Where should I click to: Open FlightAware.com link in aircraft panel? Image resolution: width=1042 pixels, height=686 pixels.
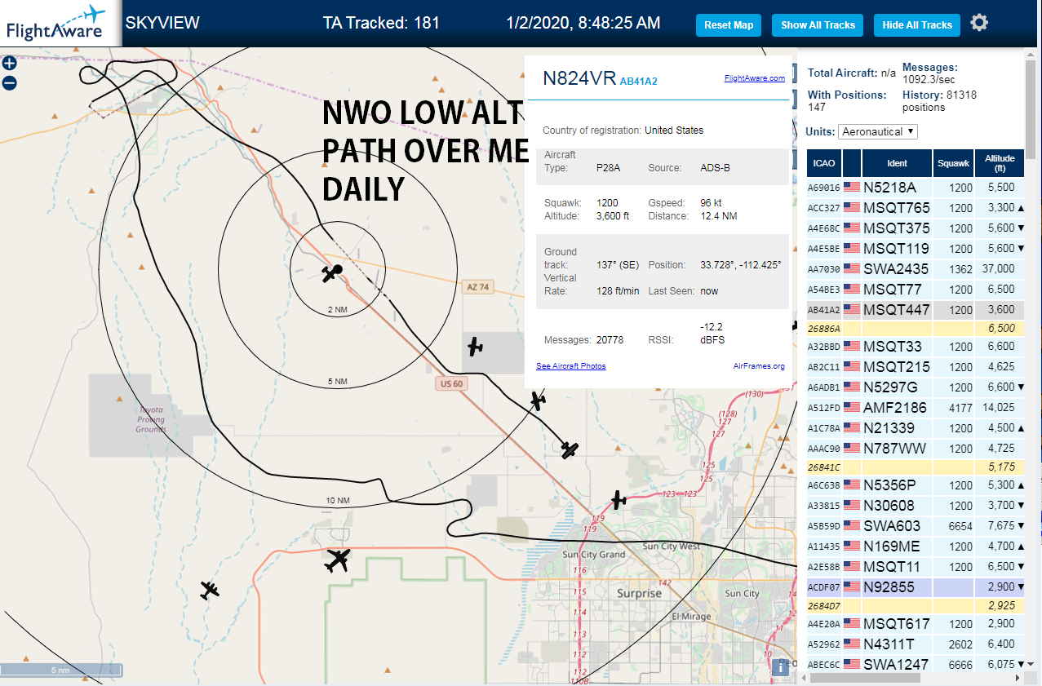(754, 78)
